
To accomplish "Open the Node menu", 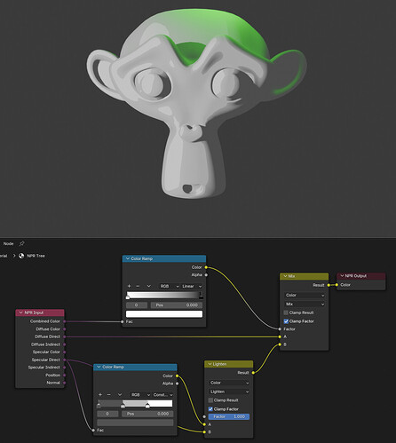I will pyautogui.click(x=8, y=243).
